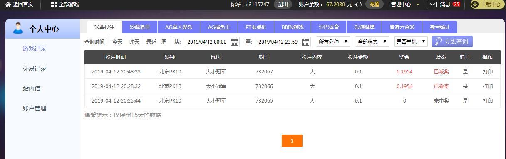506x159 pixels.
Task: Click the 全部游戏 link
Action: 69,5
